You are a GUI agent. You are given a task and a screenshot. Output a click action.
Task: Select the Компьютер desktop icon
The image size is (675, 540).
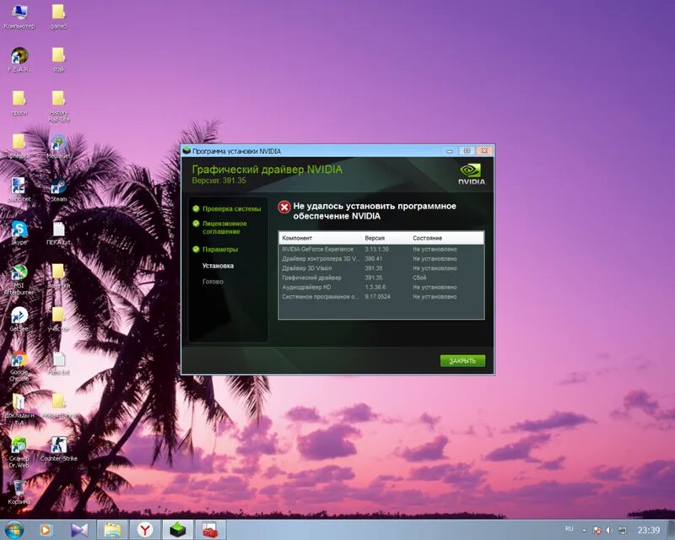(x=19, y=16)
